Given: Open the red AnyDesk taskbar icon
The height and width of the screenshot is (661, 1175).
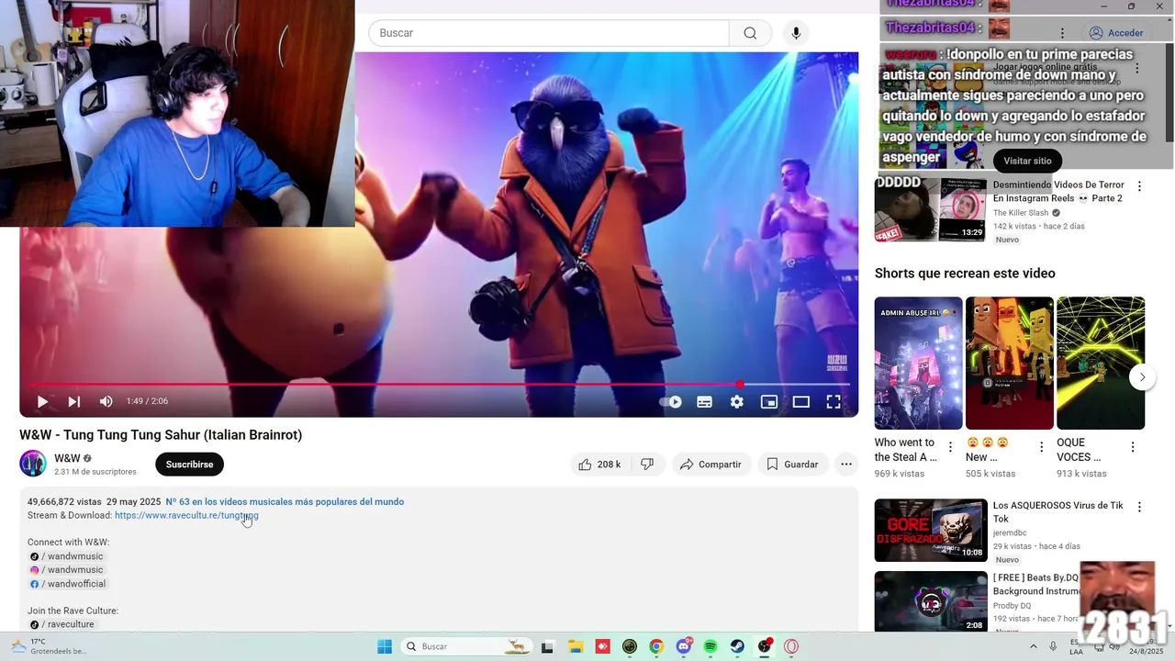Looking at the screenshot, I should (602, 646).
